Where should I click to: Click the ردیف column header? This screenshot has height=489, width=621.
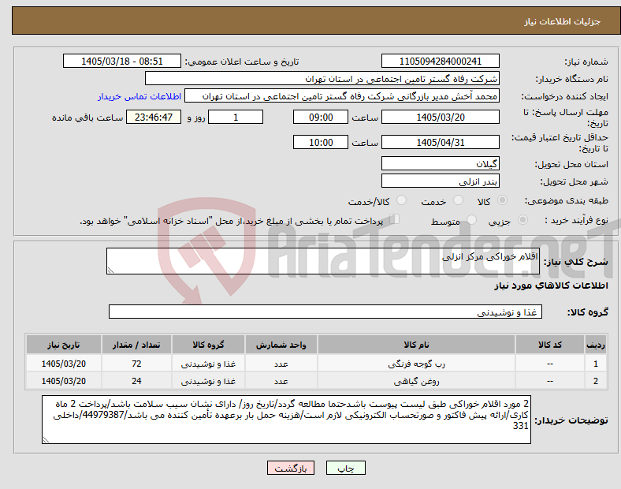click(595, 345)
